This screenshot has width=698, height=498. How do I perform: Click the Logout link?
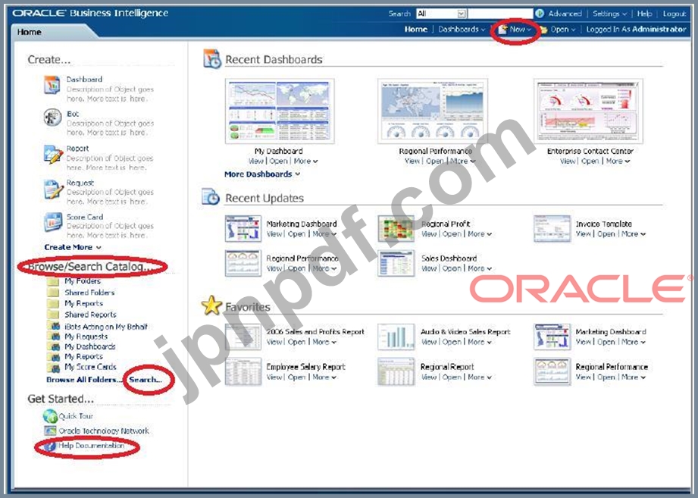click(674, 14)
